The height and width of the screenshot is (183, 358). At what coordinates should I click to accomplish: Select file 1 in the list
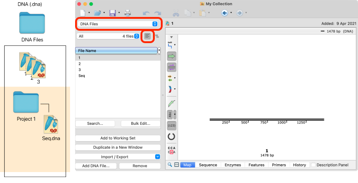click(118, 58)
